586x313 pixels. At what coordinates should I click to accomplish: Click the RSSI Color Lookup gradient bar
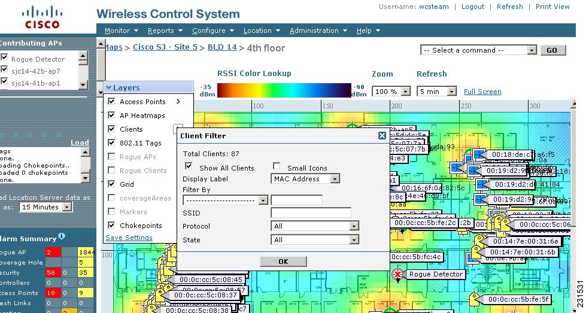pos(284,90)
